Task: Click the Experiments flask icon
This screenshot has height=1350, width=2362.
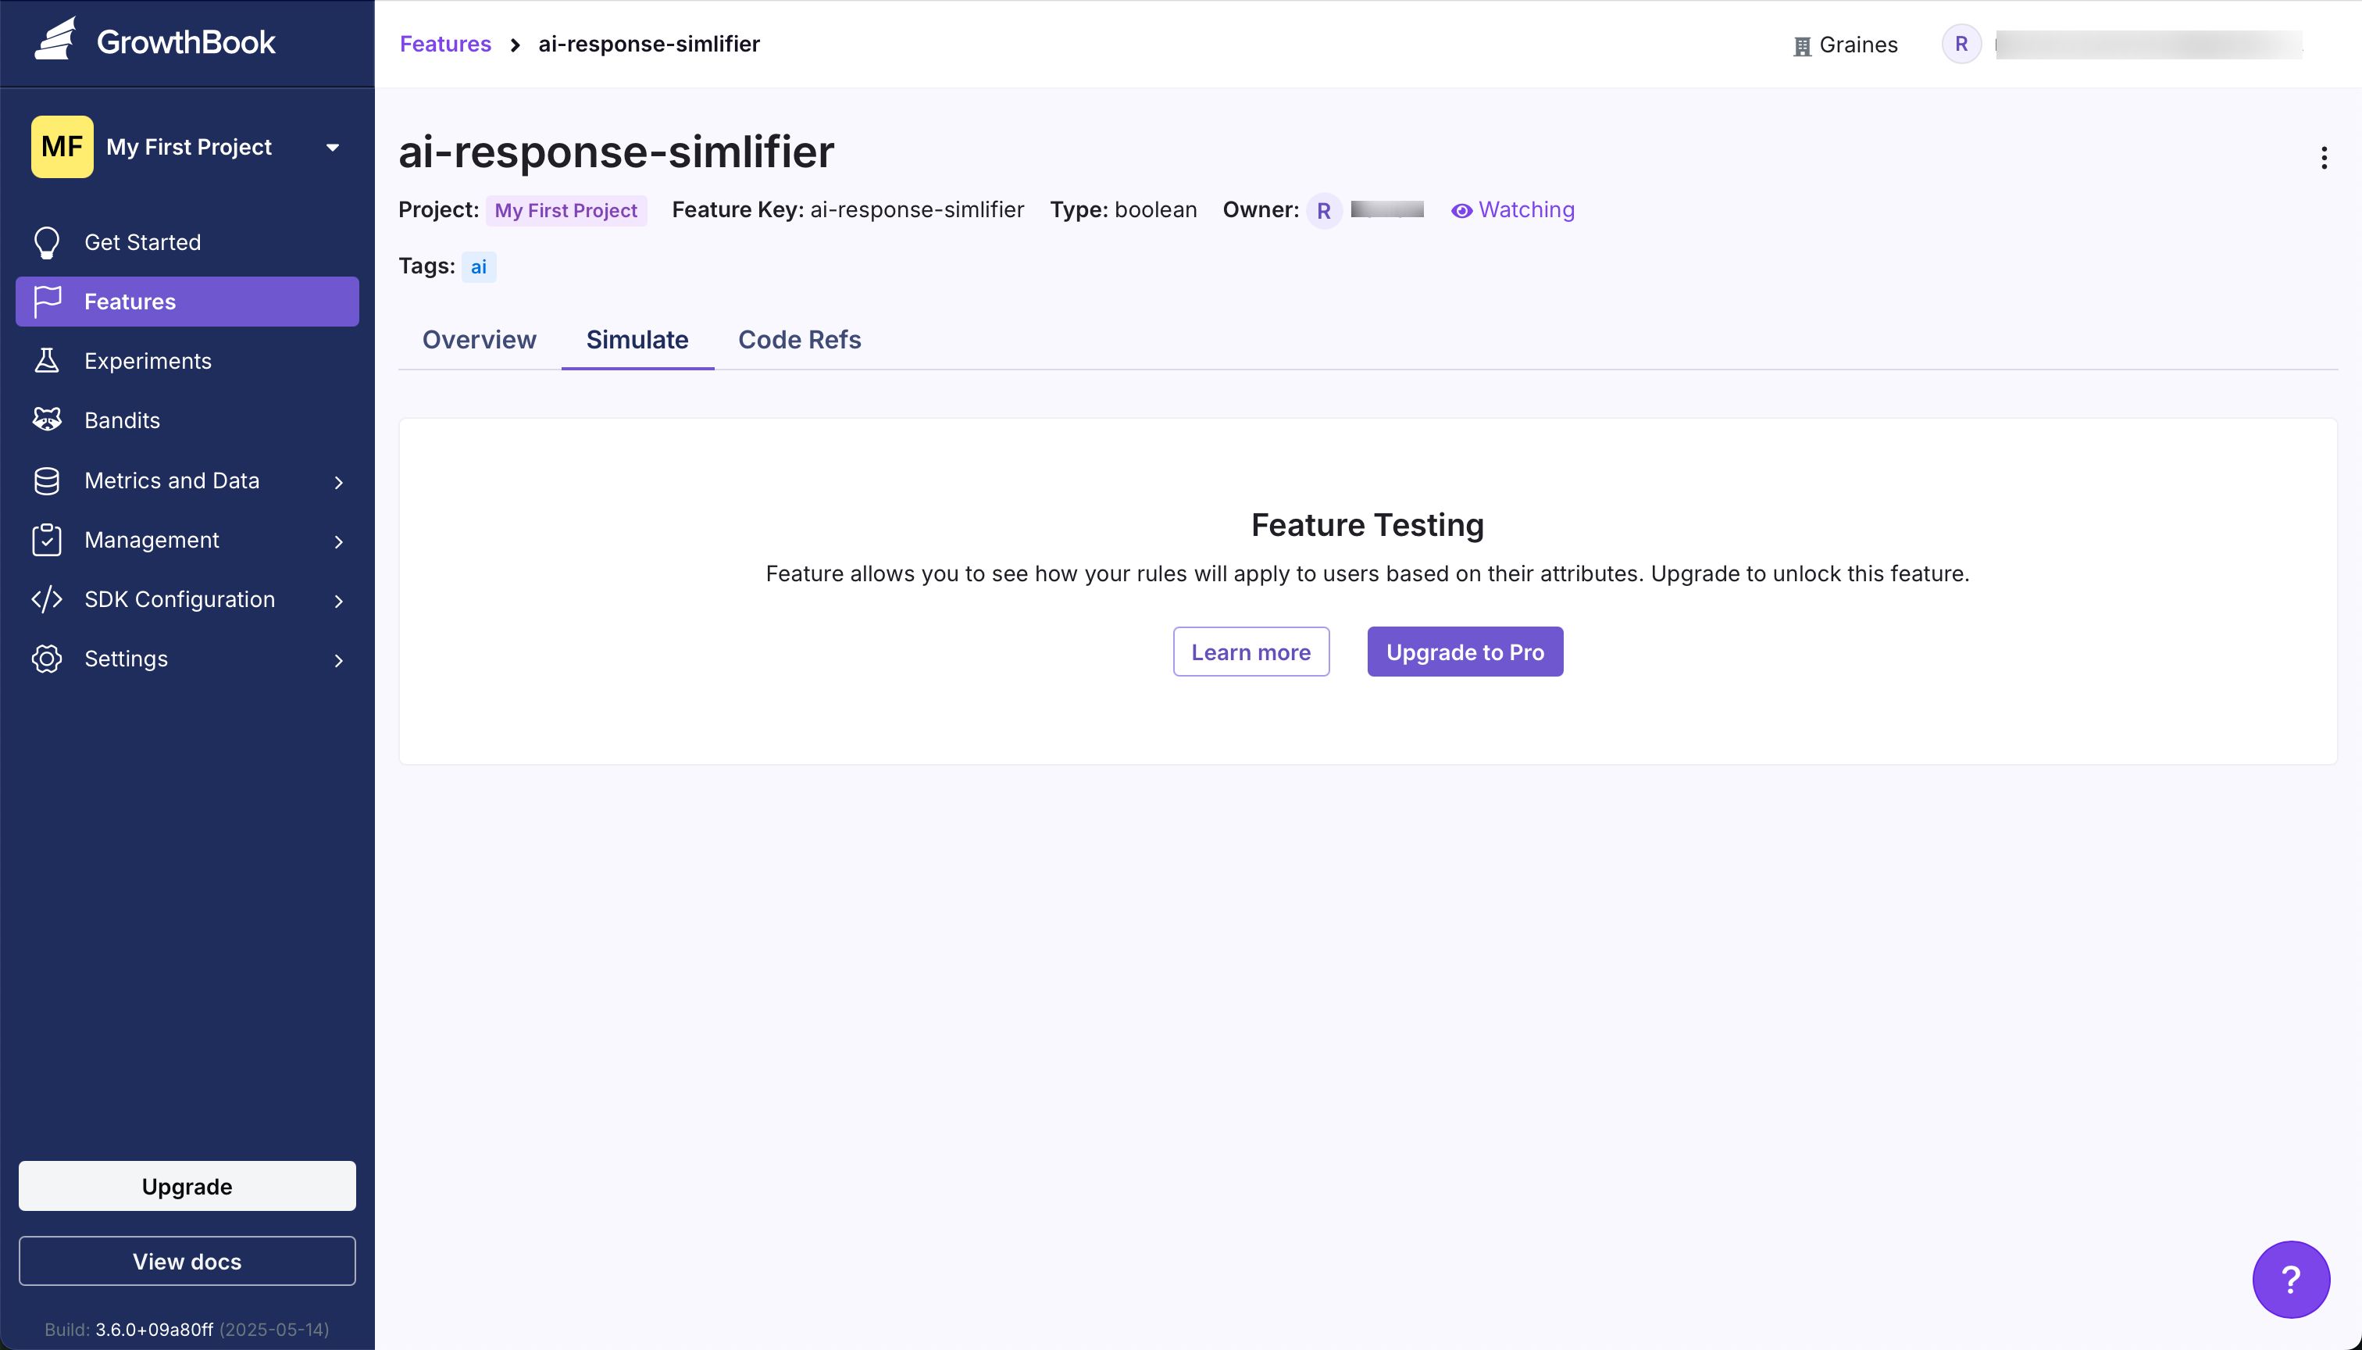Action: (x=46, y=361)
